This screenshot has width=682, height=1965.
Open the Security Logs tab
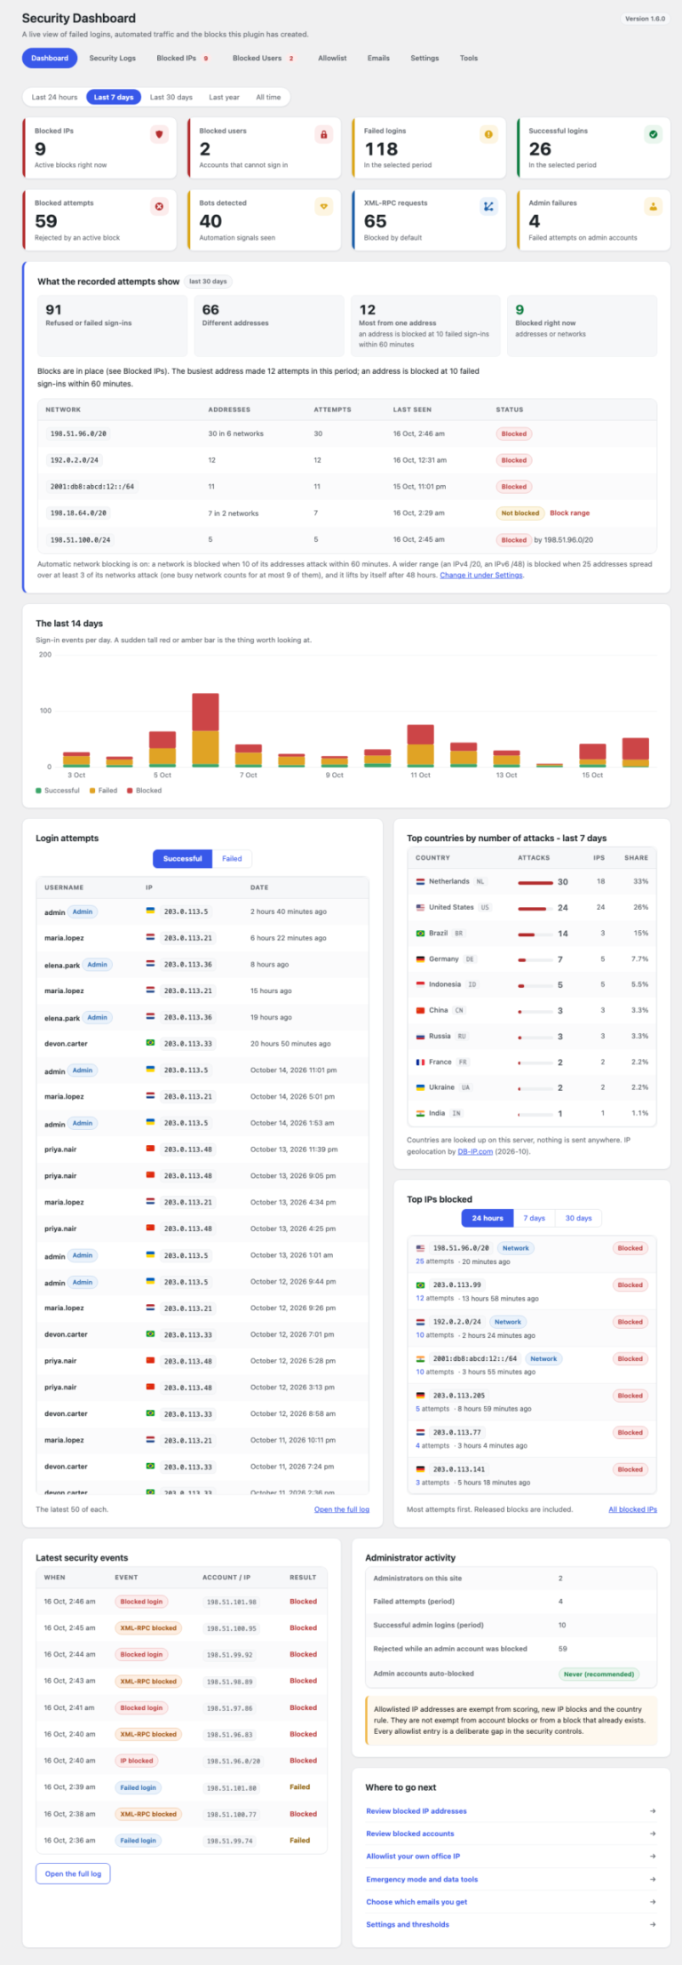tap(113, 58)
